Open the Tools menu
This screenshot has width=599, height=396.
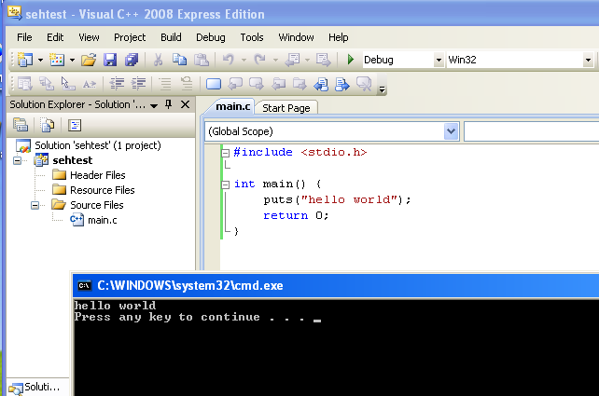(x=252, y=37)
